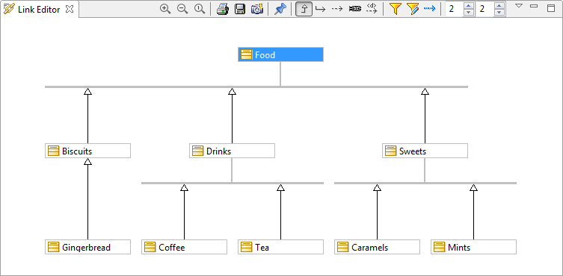563x276 pixels.
Task: Toggle generalization links display button
Action: (x=304, y=9)
